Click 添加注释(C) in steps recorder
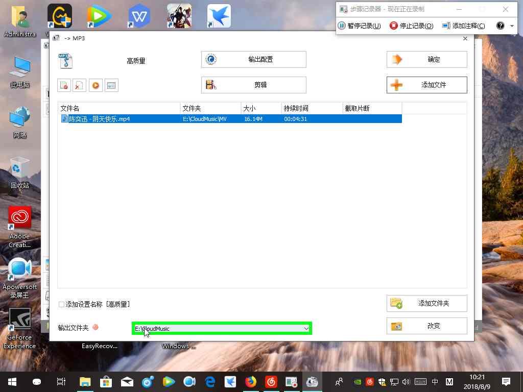 (463, 25)
